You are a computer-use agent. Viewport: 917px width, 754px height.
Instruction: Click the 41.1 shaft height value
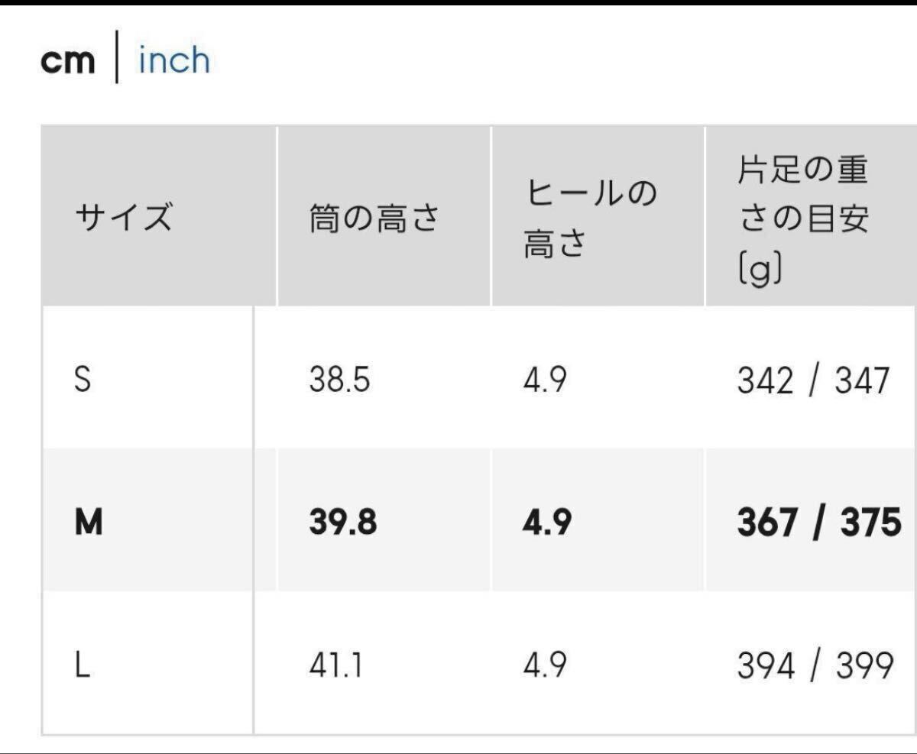335,666
